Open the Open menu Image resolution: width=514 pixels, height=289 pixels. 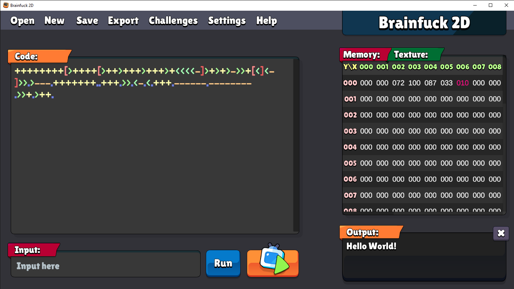click(22, 21)
